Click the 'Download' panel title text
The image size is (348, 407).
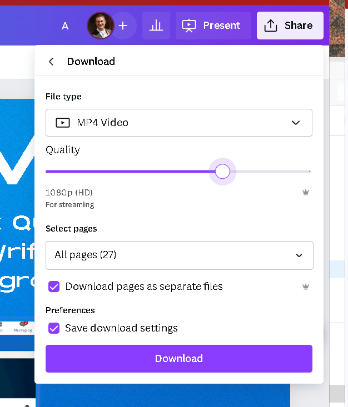coord(91,62)
